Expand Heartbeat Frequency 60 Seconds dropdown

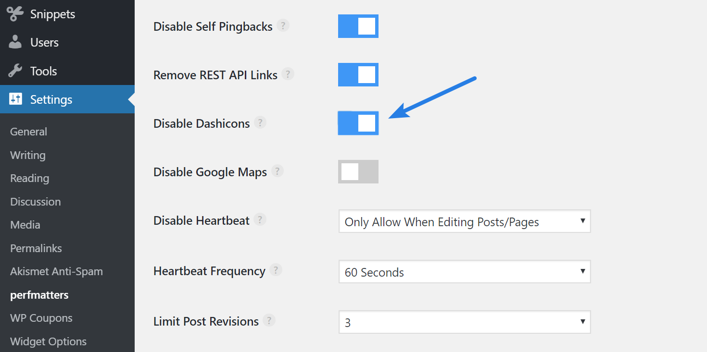[464, 272]
